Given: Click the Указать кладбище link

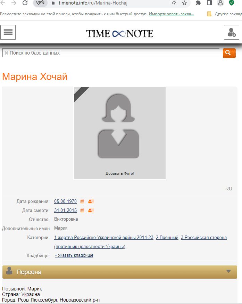Looking at the screenshot, I should coord(74,255).
